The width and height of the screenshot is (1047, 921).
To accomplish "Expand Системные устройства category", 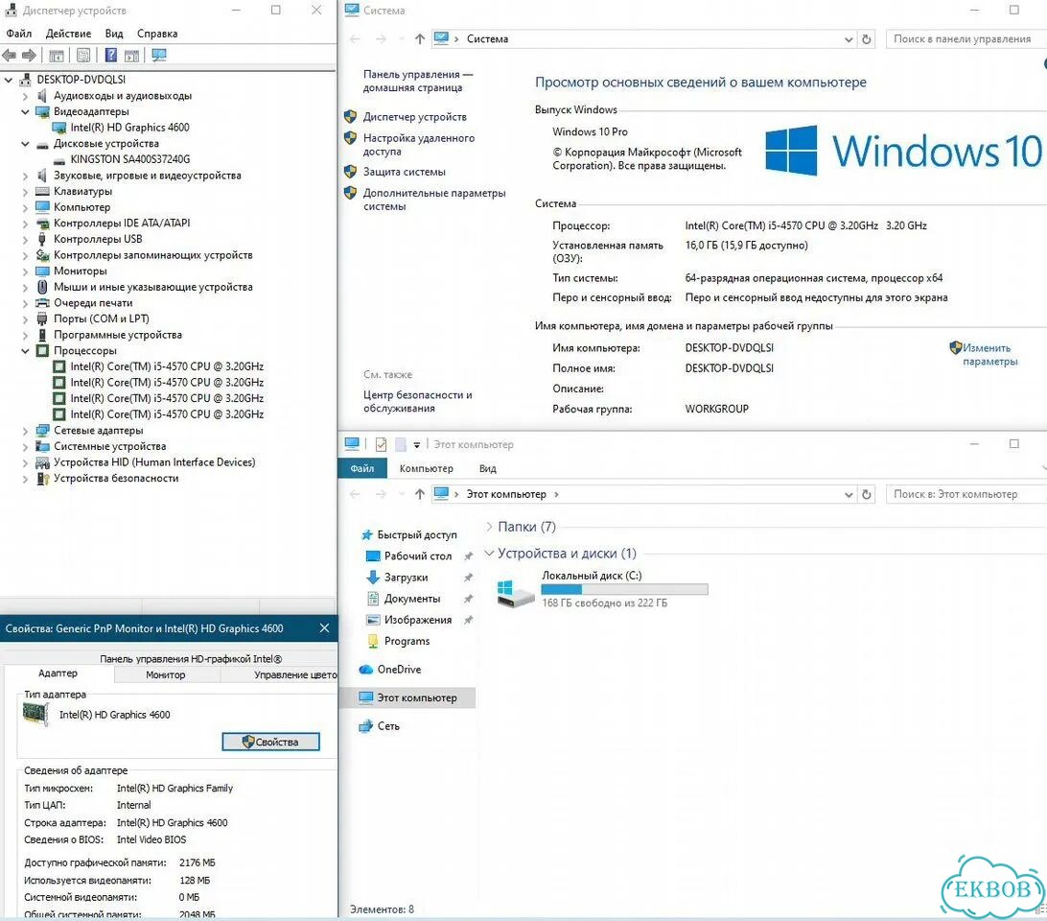I will coord(25,446).
